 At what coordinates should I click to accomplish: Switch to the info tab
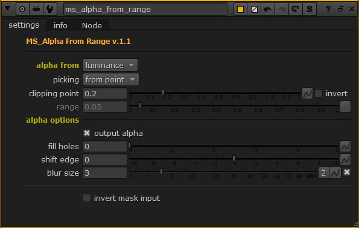[60, 25]
